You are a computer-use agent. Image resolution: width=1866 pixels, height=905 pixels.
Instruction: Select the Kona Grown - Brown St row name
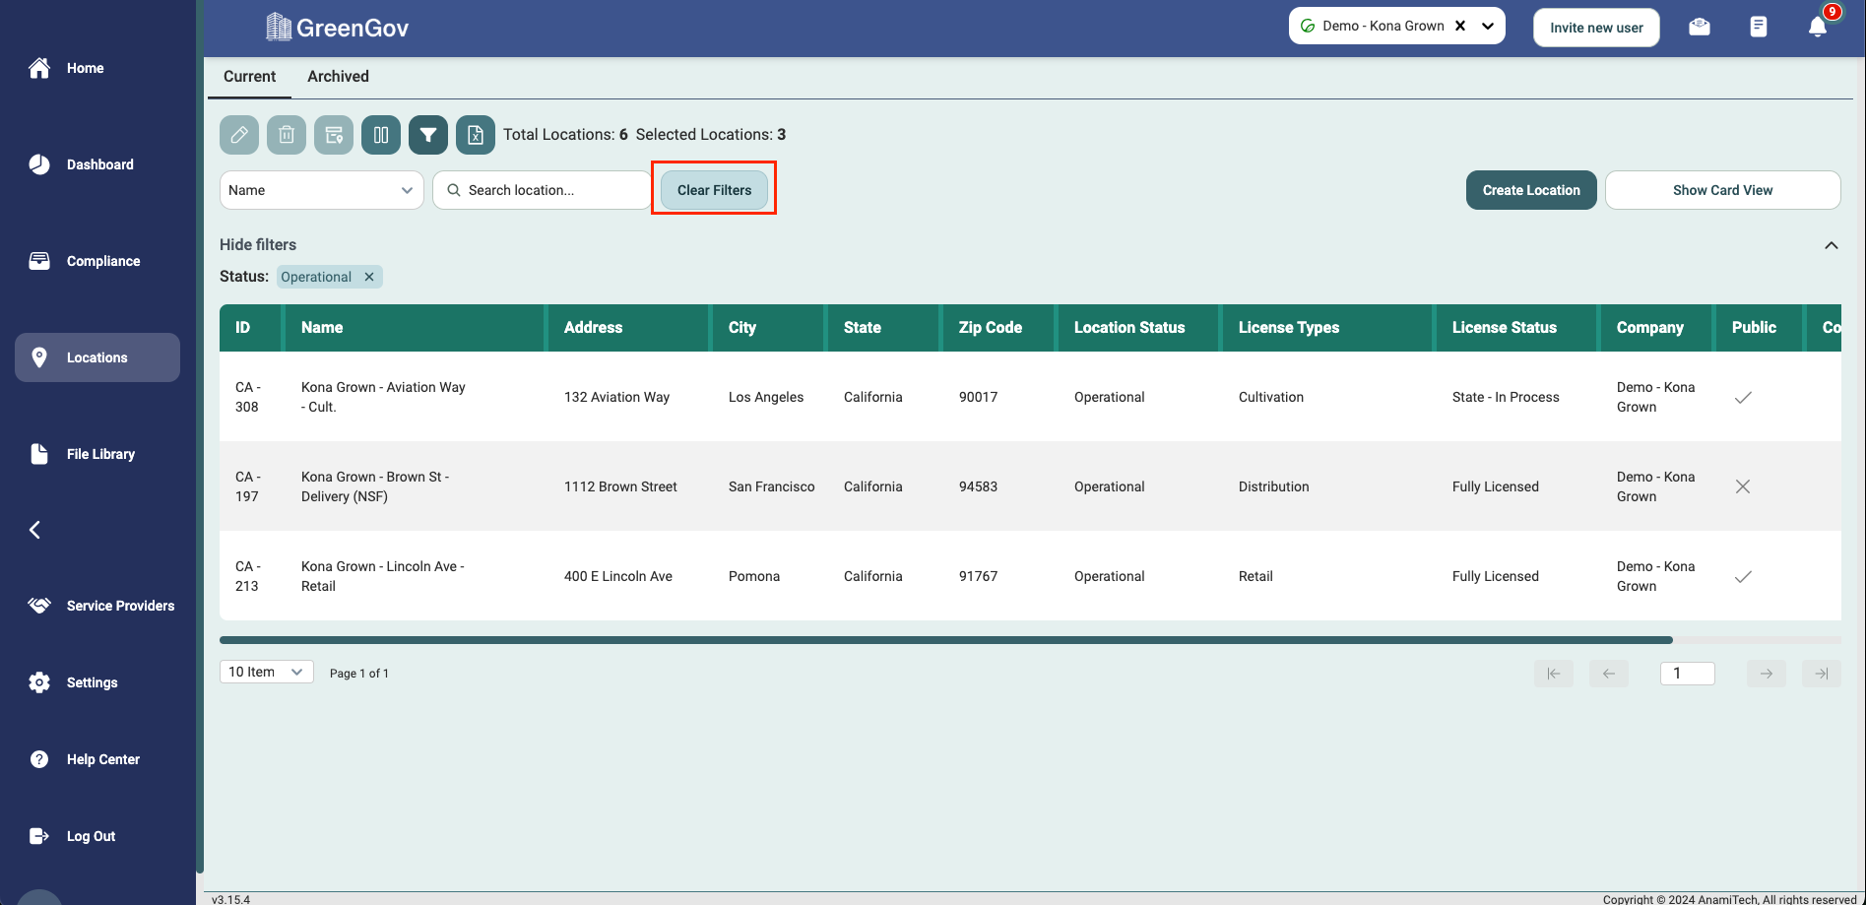pos(375,486)
